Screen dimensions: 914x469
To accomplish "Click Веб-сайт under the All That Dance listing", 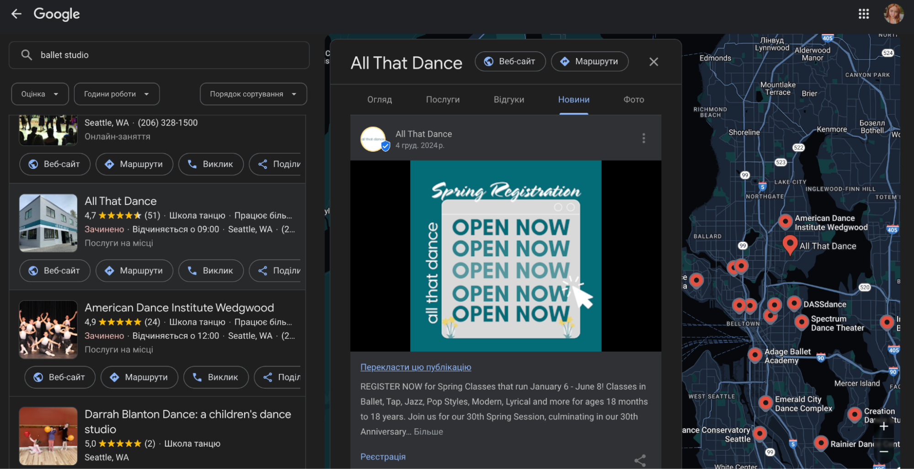I will (x=55, y=271).
